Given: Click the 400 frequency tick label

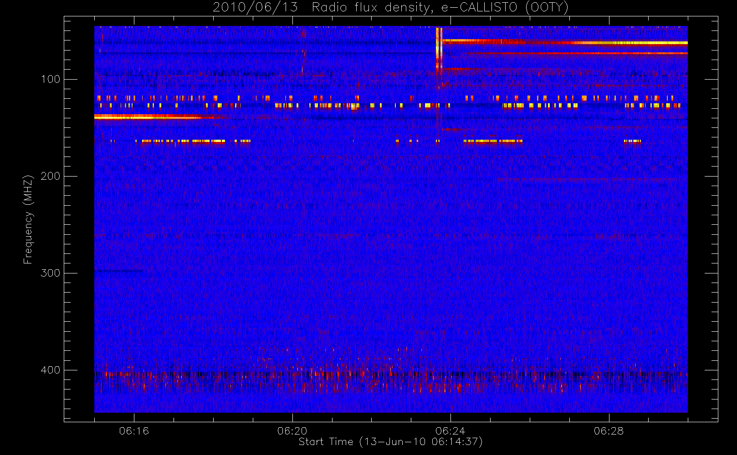Looking at the screenshot, I should pos(51,370).
